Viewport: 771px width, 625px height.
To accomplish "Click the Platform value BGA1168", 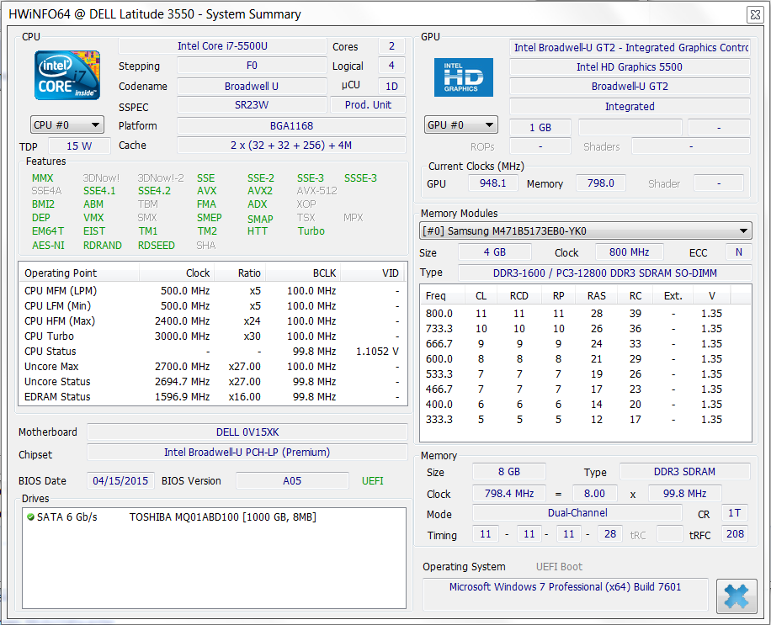I will [291, 126].
